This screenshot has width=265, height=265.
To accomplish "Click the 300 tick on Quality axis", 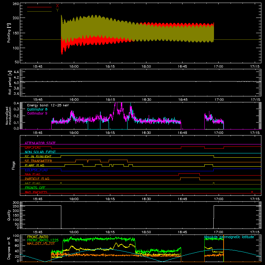I will coord(16,203).
